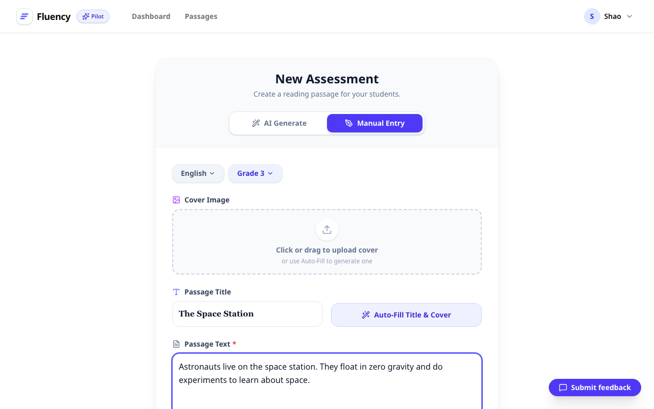Click the Passage Title input field
Image resolution: width=654 pixels, height=409 pixels.
(247, 313)
